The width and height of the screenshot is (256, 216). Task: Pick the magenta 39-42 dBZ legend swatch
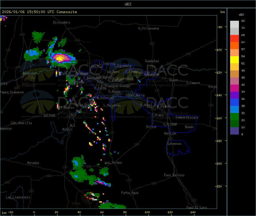tap(234, 88)
